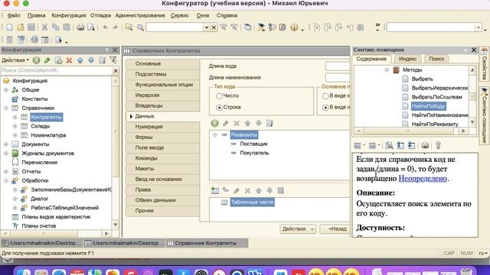
Task: Click Add tabular section icon
Action: click(x=214, y=190)
